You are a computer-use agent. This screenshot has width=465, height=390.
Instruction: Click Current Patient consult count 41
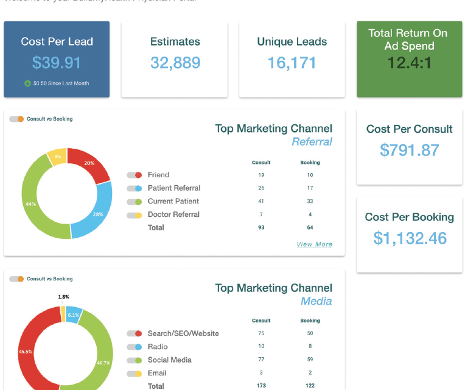[261, 201]
